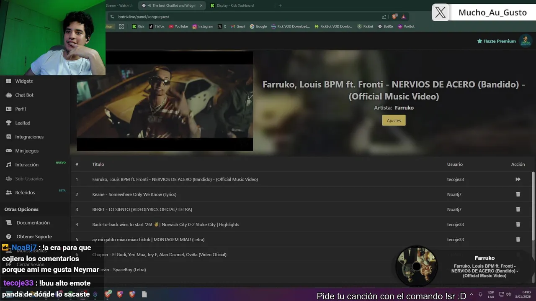Click the Sub-Usuarios people icon
Viewport: 536px width, 301px height.
(8, 179)
